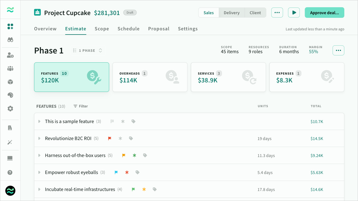Click the magic wand icon in sidebar
358x201 pixels.
[x=10, y=142]
